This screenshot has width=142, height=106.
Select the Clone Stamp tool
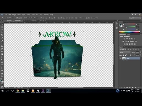(2, 46)
